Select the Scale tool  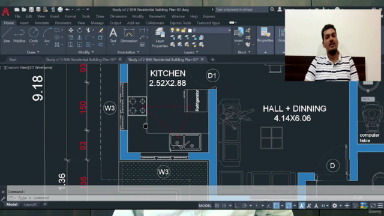80,44
